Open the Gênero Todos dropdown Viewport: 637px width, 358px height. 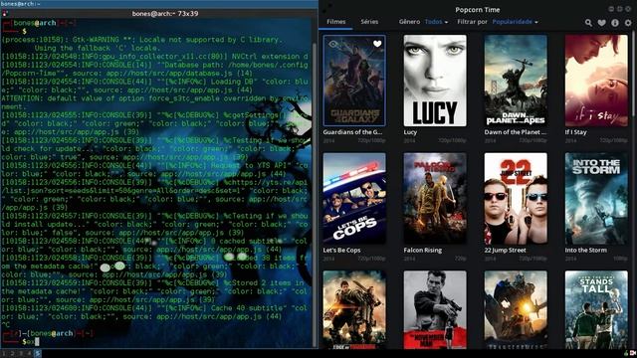(x=436, y=22)
